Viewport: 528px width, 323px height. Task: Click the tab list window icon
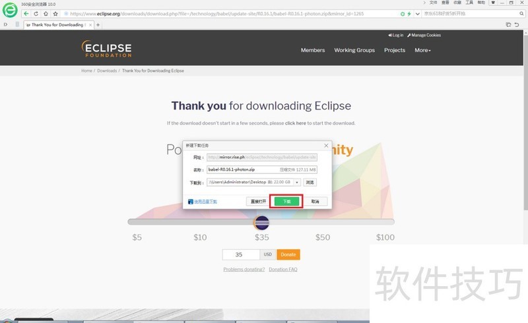[x=508, y=24]
